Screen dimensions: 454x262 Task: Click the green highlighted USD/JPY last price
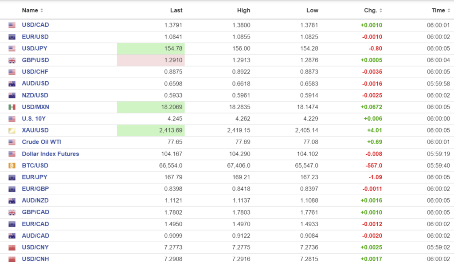[151, 48]
